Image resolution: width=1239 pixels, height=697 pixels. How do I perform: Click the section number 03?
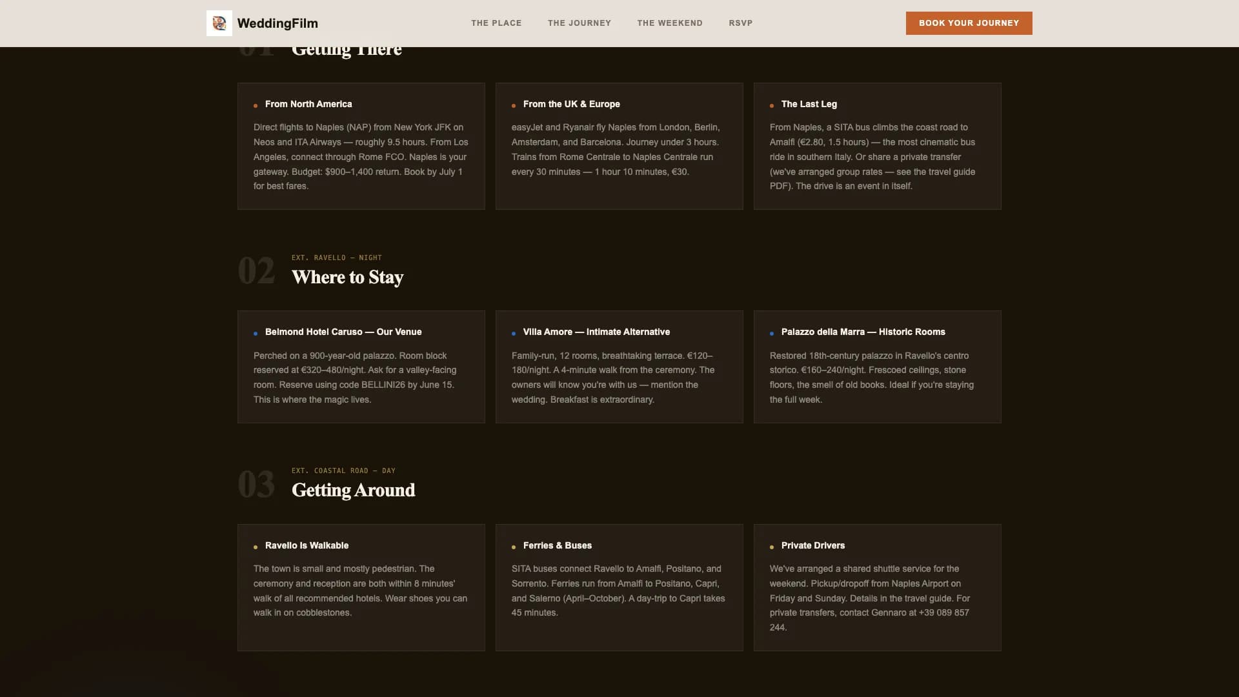point(257,485)
